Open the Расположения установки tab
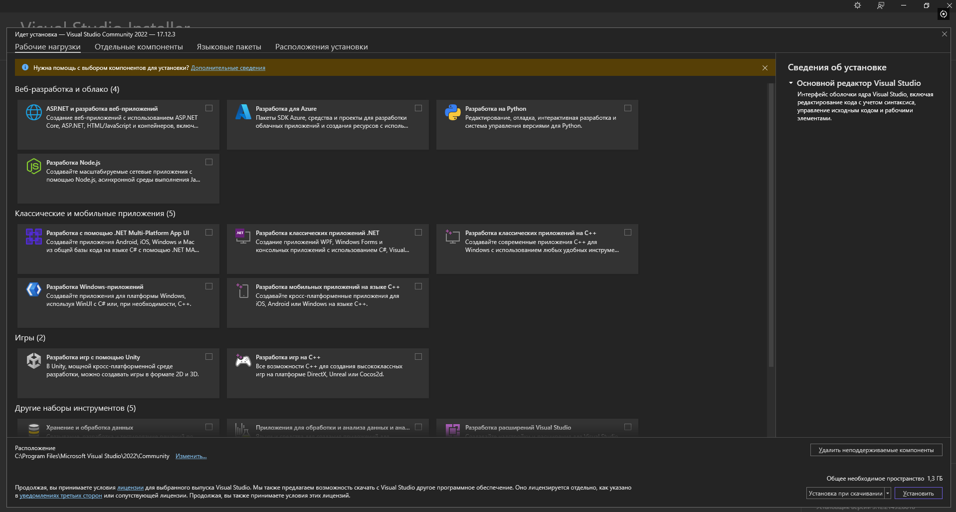Screen dimensions: 956x512 click(x=322, y=47)
